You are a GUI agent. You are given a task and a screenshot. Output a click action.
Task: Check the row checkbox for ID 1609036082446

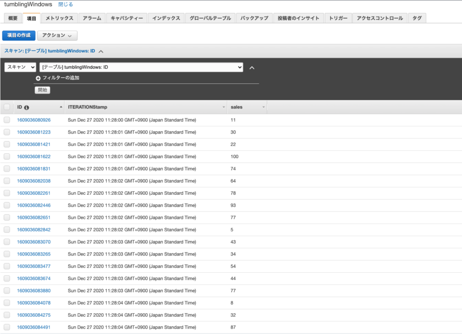pyautogui.click(x=7, y=205)
